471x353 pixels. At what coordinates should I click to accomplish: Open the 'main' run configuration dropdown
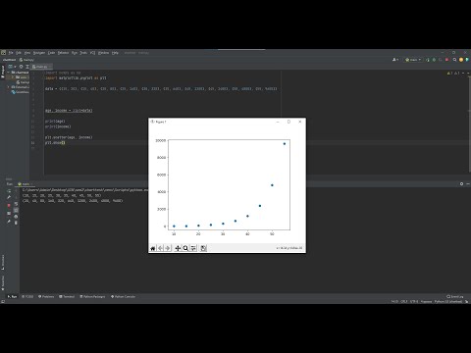pos(413,60)
